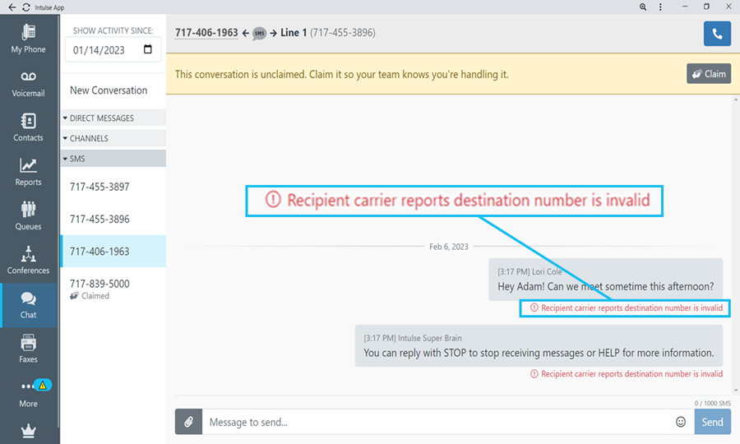
Task: Open the My Phone sidebar section
Action: (x=28, y=39)
